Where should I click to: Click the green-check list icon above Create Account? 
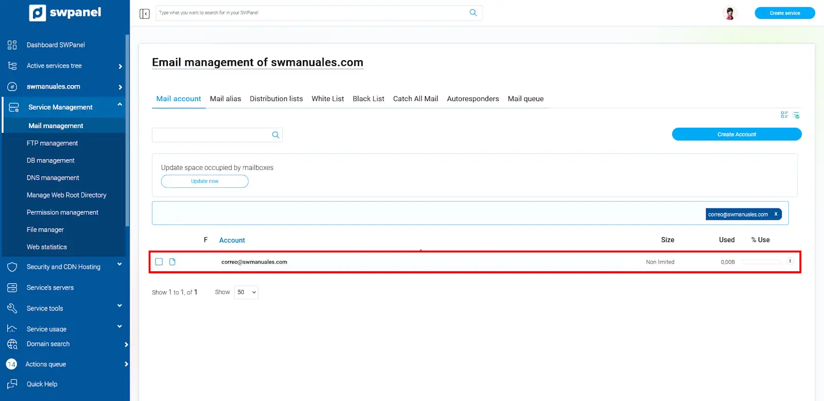click(796, 115)
